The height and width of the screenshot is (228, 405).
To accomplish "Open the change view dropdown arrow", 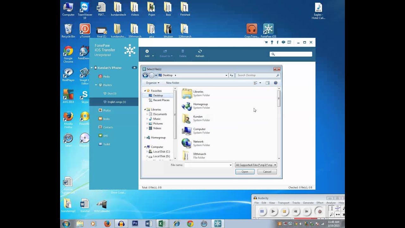I will [260, 83].
